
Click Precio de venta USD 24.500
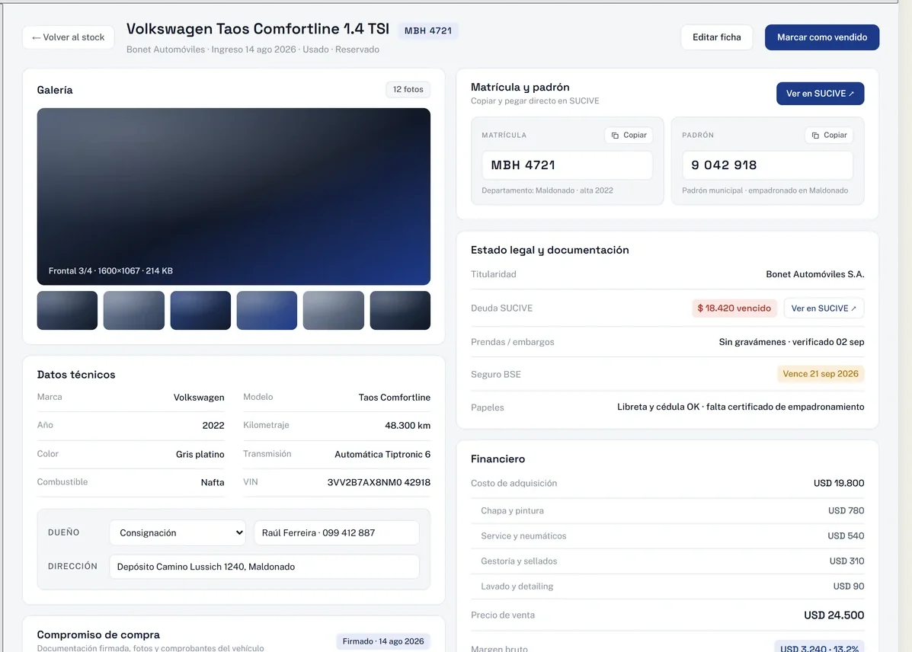(834, 615)
